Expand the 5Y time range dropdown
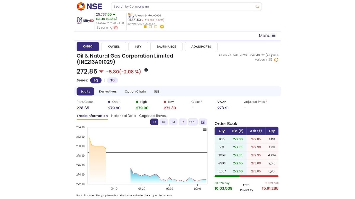This screenshot has width=355, height=199. pyautogui.click(x=192, y=122)
